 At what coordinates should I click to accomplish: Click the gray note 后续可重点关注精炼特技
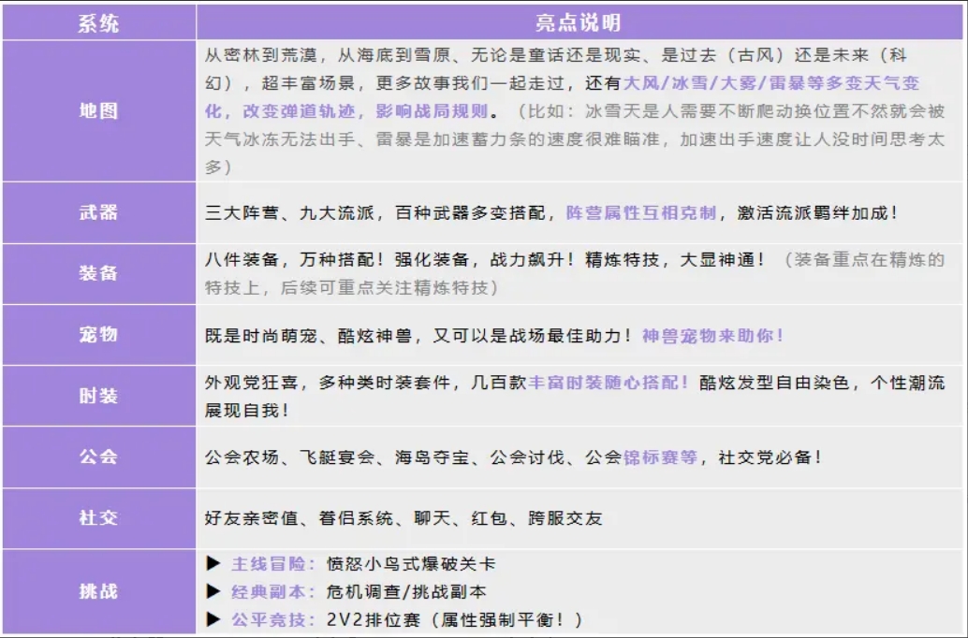(384, 287)
